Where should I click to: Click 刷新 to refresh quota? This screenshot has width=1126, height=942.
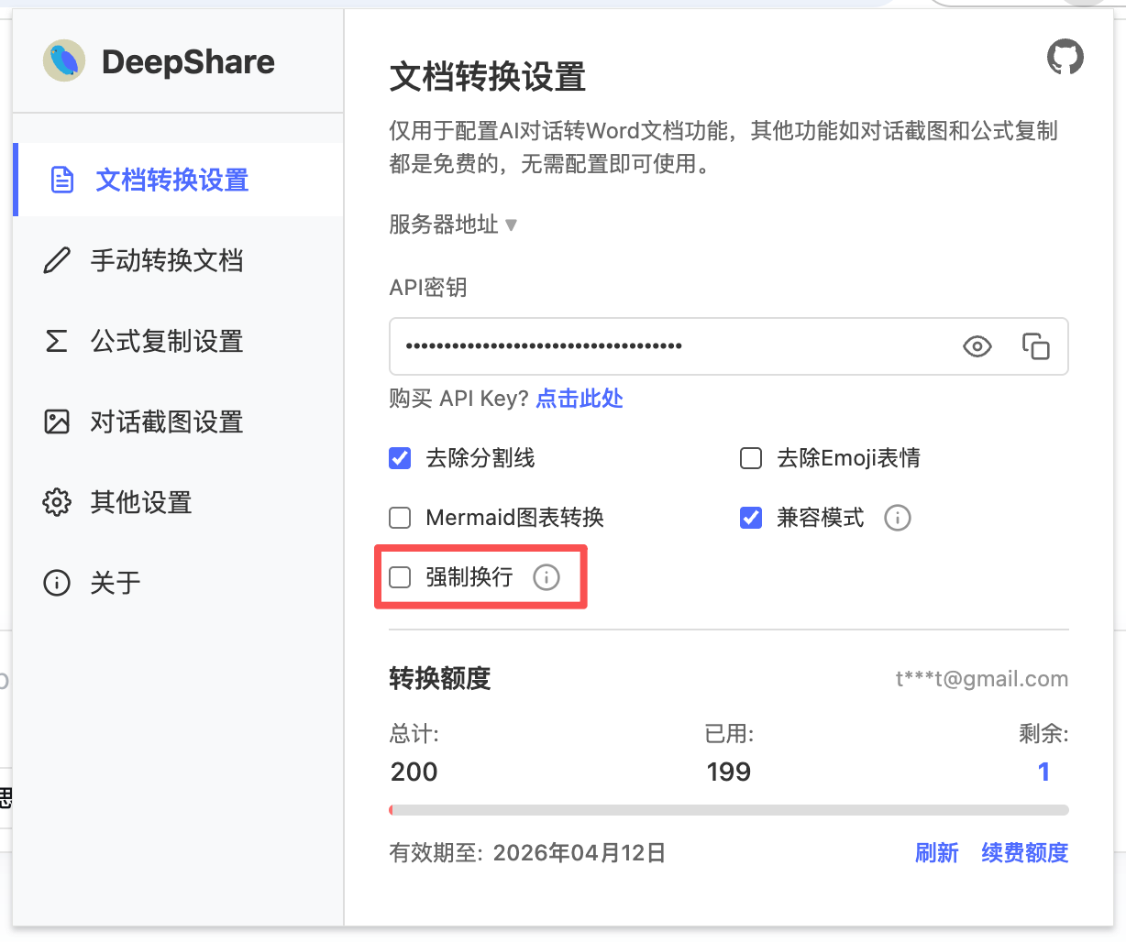coord(936,853)
